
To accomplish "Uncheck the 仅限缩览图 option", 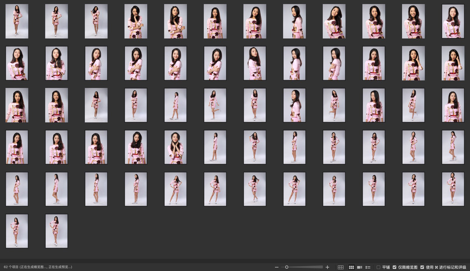I will (394, 267).
